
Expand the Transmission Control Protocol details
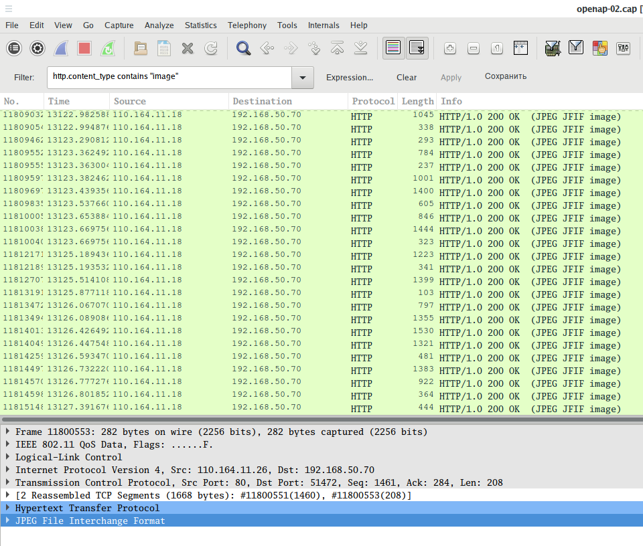pyautogui.click(x=7, y=482)
